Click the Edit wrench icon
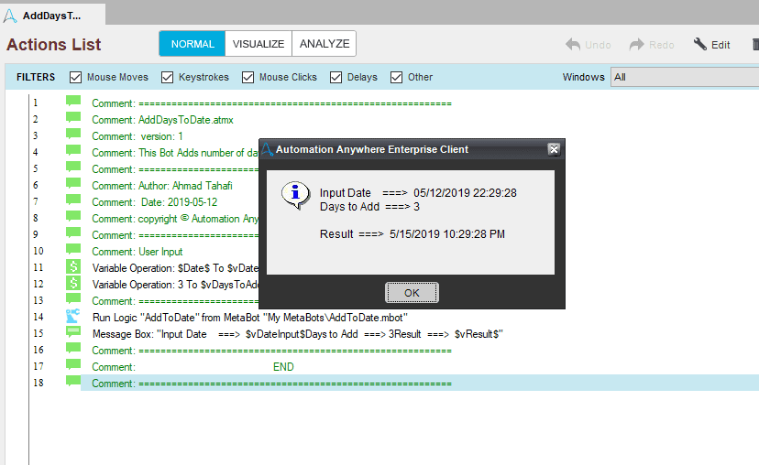This screenshot has height=465, width=759. click(700, 45)
